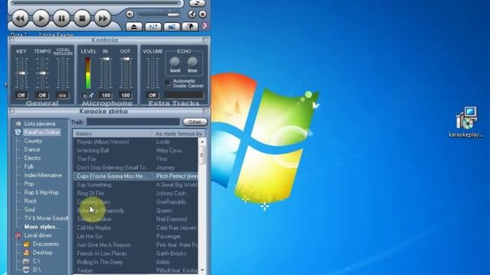Open the mixer control panel button
This screenshot has height=275, width=490.
click(153, 27)
